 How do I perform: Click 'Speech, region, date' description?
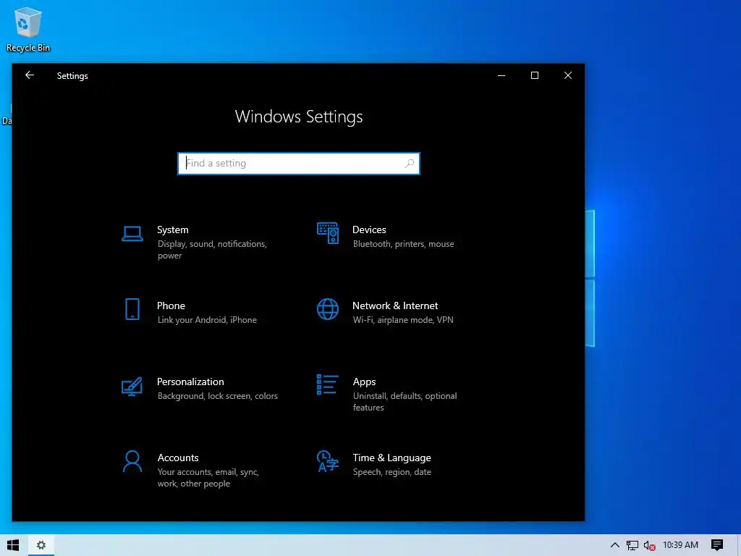(x=391, y=472)
